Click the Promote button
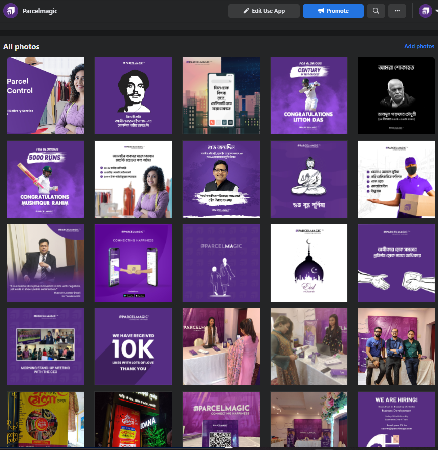Image resolution: width=438 pixels, height=450 pixels. tap(333, 11)
